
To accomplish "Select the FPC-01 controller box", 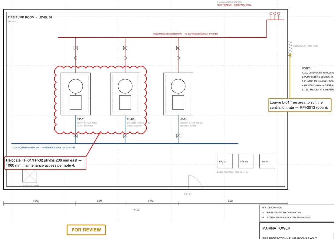I will coord(225,161).
